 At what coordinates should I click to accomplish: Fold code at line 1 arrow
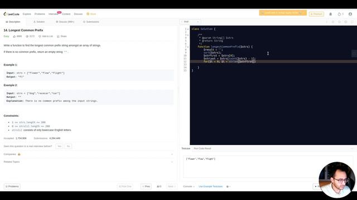pos(188,29)
